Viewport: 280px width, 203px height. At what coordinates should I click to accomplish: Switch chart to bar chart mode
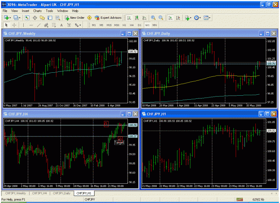(129, 18)
